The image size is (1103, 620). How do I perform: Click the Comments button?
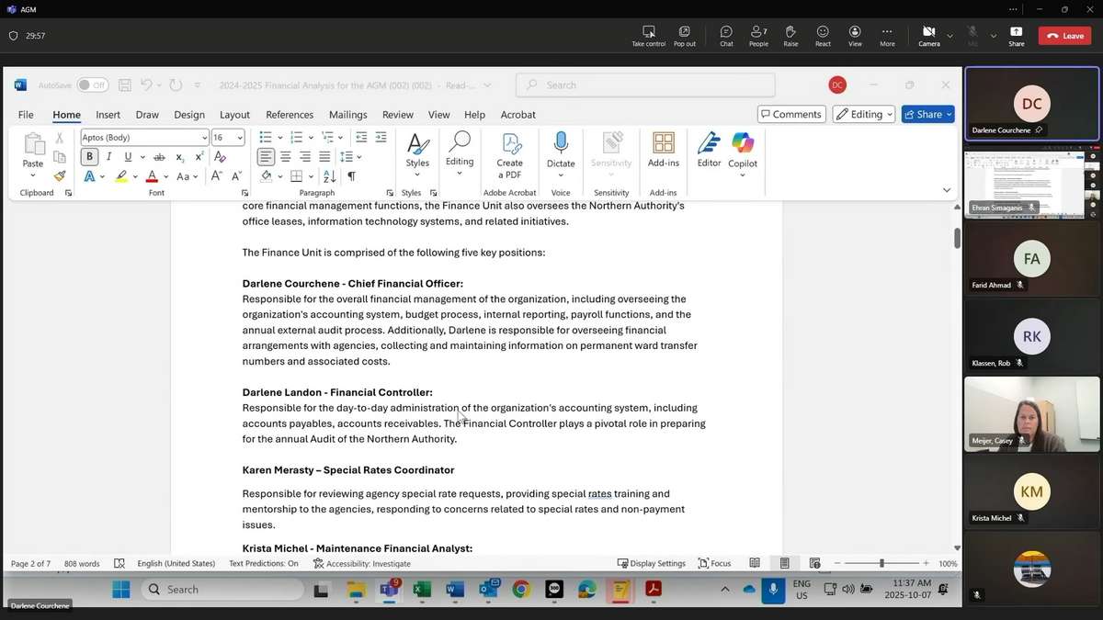point(790,114)
